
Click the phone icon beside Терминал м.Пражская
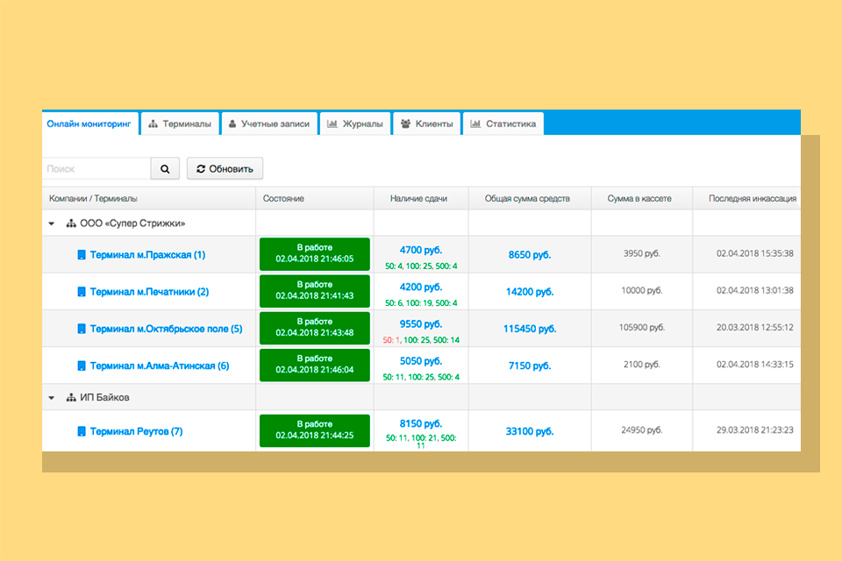(x=82, y=255)
